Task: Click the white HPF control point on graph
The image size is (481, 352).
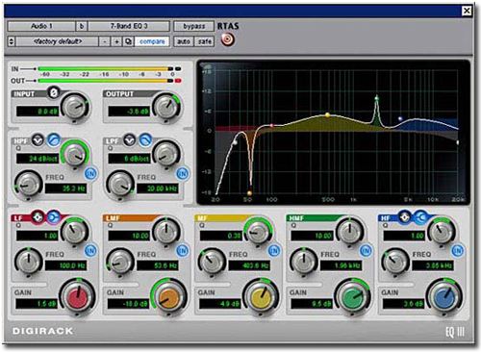Action: [235, 142]
